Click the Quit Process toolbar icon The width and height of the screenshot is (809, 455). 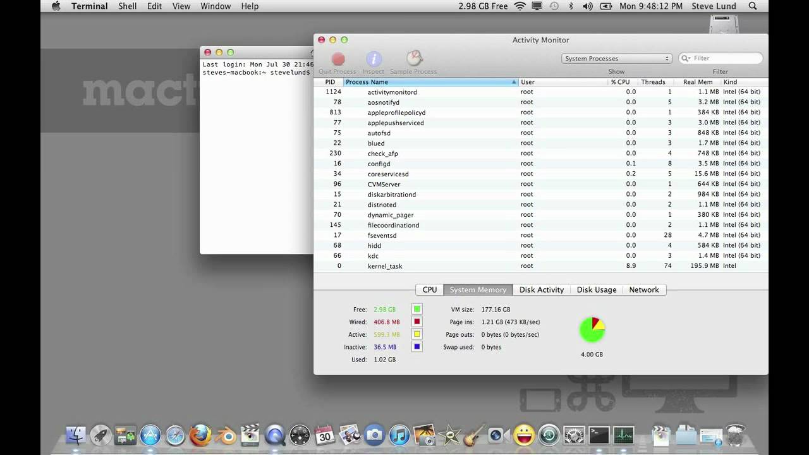tap(338, 59)
